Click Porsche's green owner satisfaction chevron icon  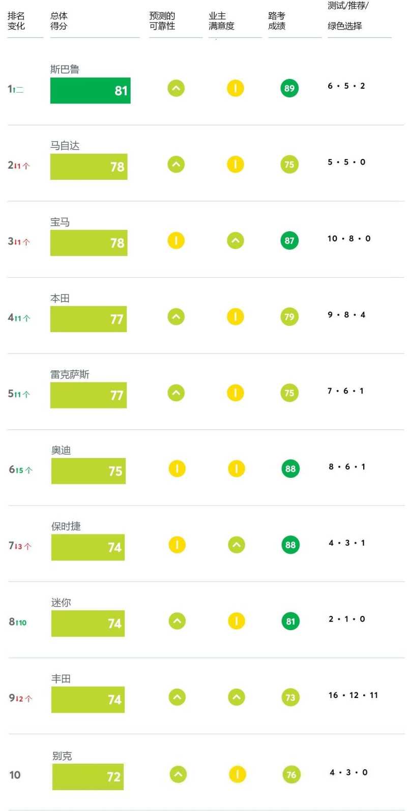tap(236, 545)
